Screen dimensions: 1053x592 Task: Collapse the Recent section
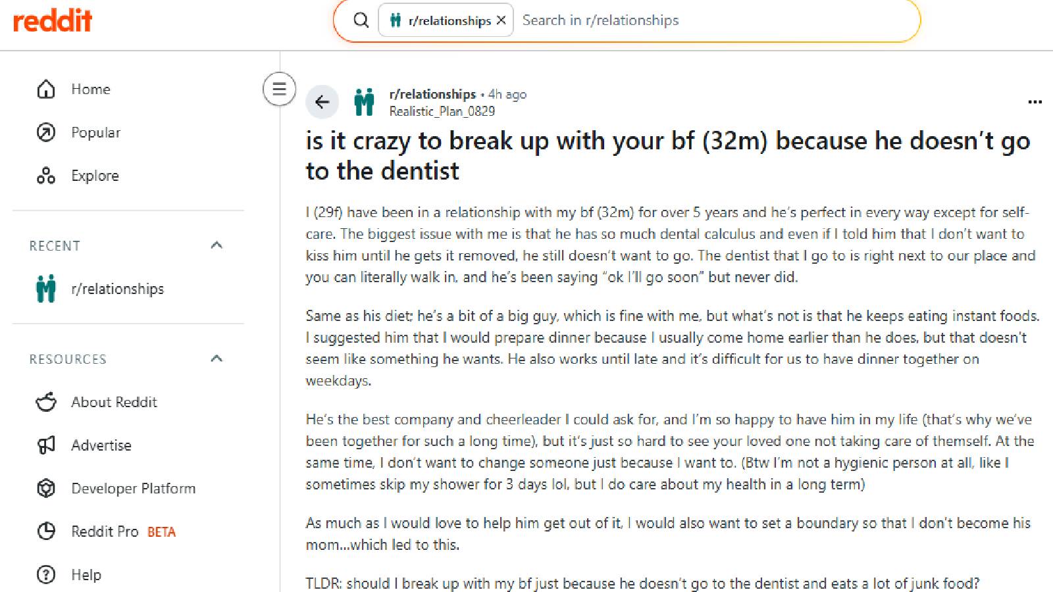click(217, 245)
